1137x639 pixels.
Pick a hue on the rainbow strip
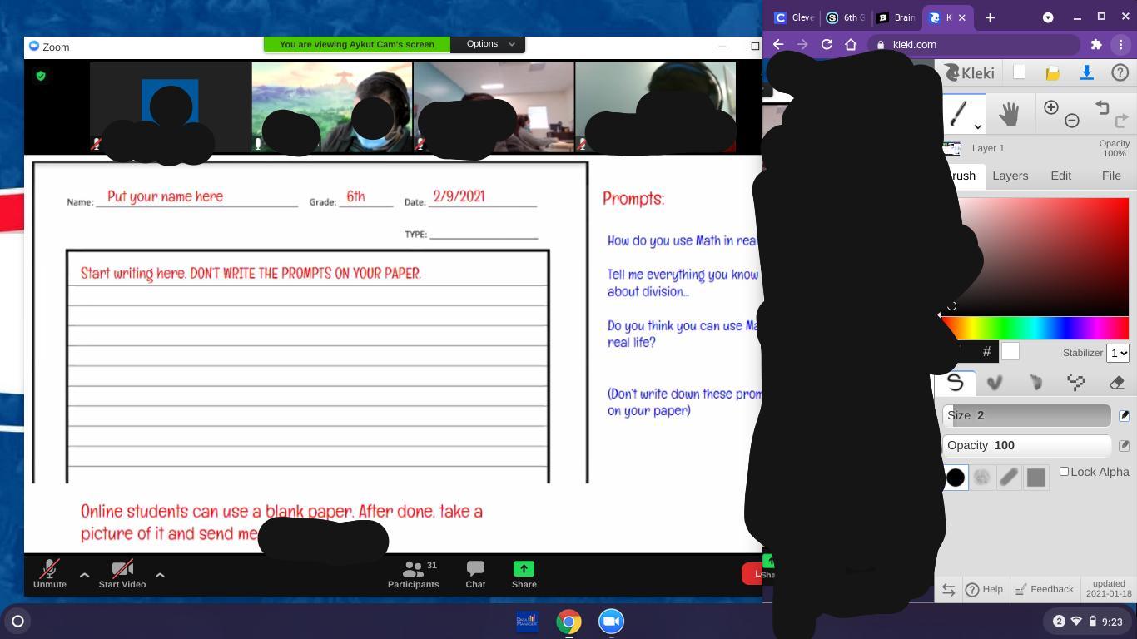tap(1035, 329)
